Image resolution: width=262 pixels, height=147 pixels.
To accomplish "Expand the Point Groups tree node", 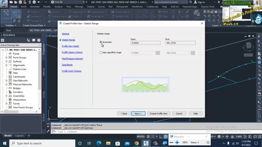I will click(x=7, y=58).
